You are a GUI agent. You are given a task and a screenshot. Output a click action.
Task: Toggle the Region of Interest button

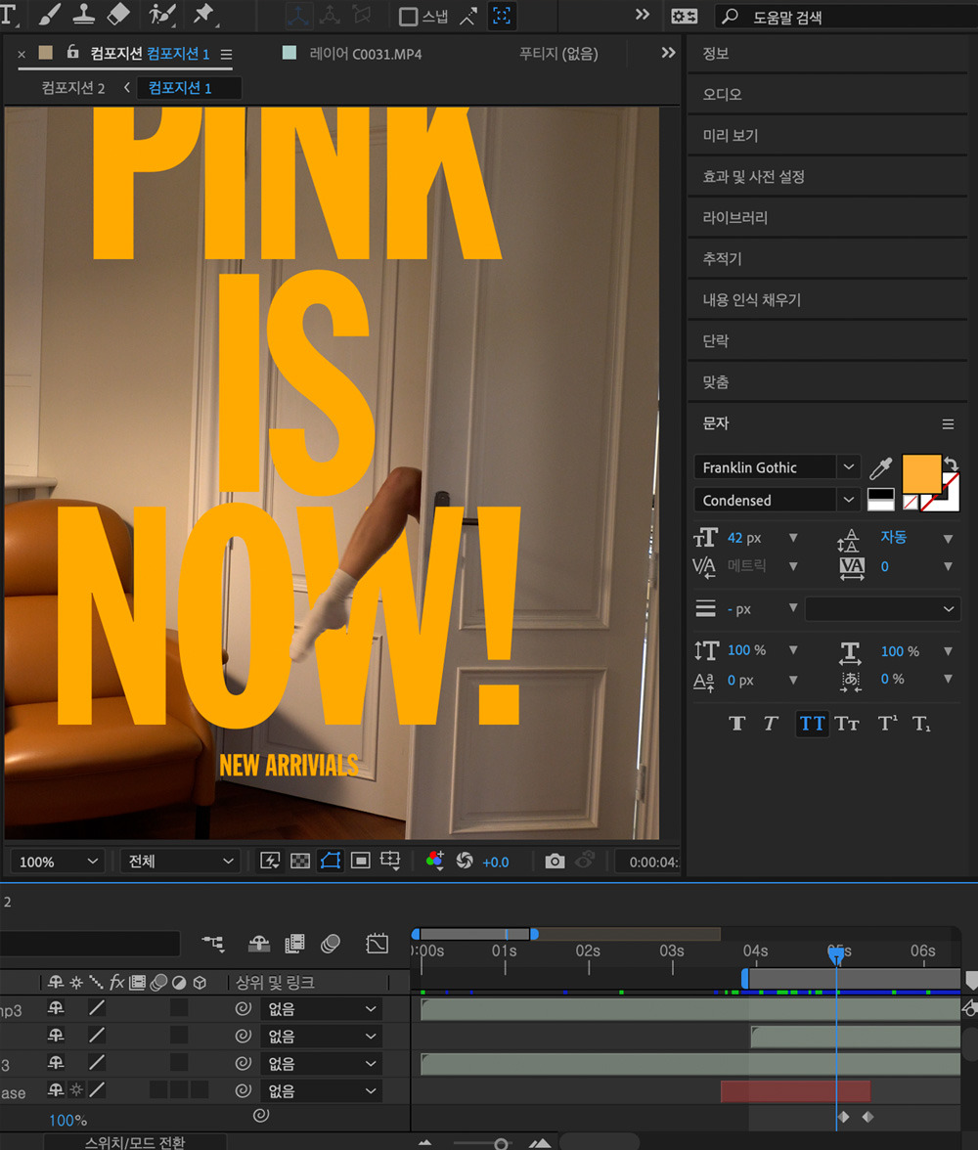[360, 861]
